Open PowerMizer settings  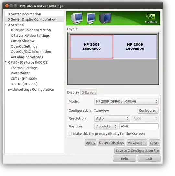coord(20,73)
